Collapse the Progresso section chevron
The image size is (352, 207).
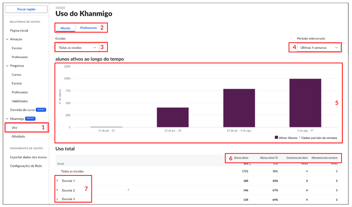7,66
